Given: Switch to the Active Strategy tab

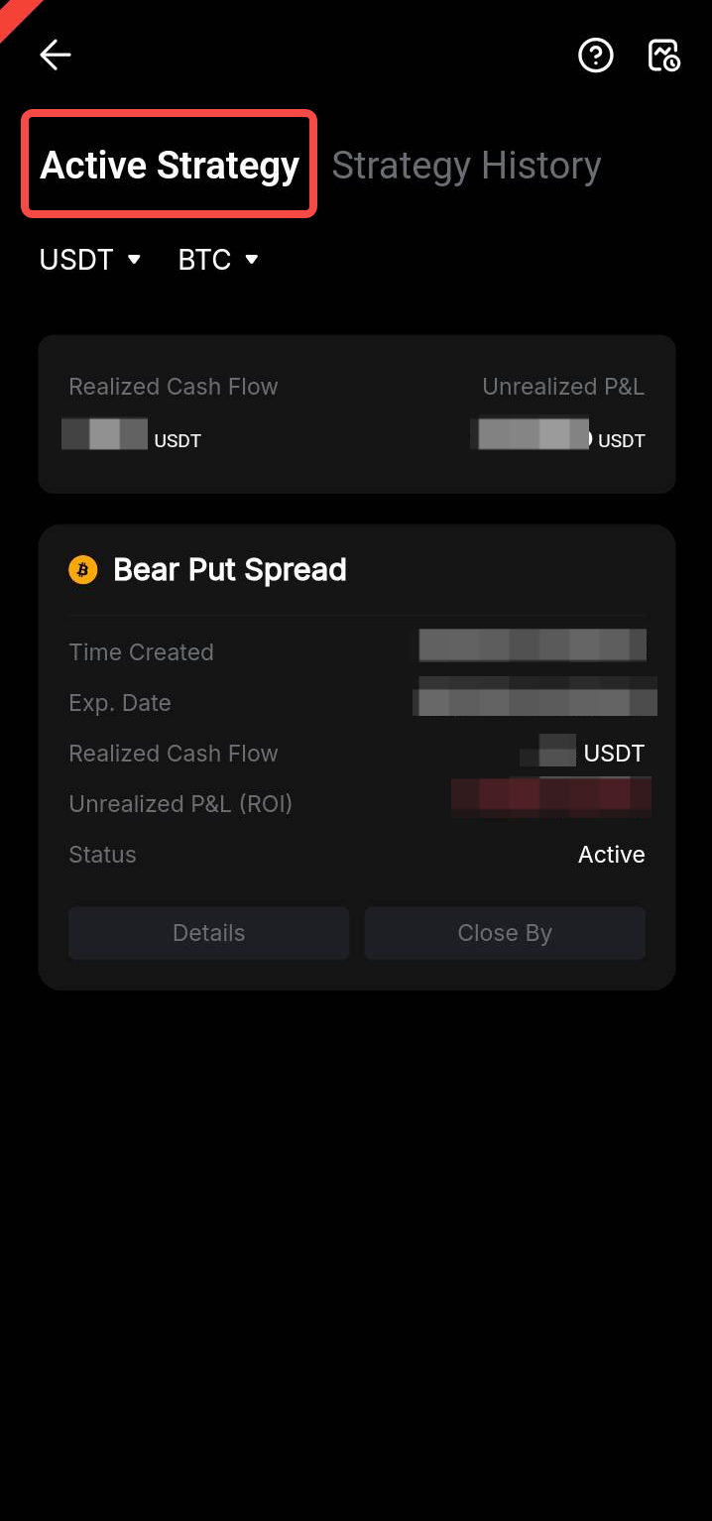Looking at the screenshot, I should point(170,165).
